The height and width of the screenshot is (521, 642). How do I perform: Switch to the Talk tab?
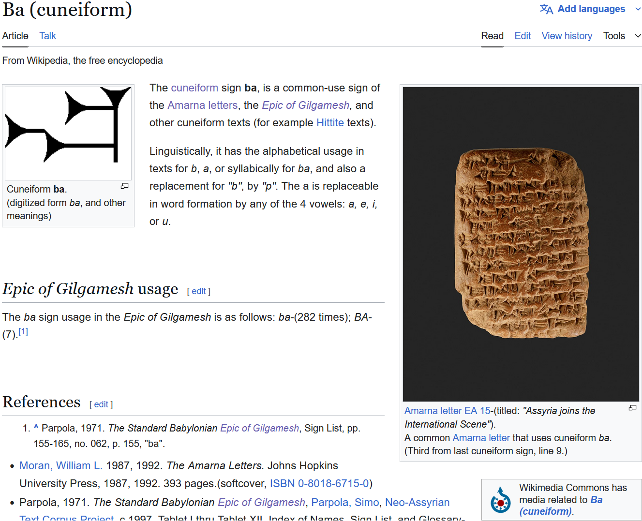coord(47,36)
